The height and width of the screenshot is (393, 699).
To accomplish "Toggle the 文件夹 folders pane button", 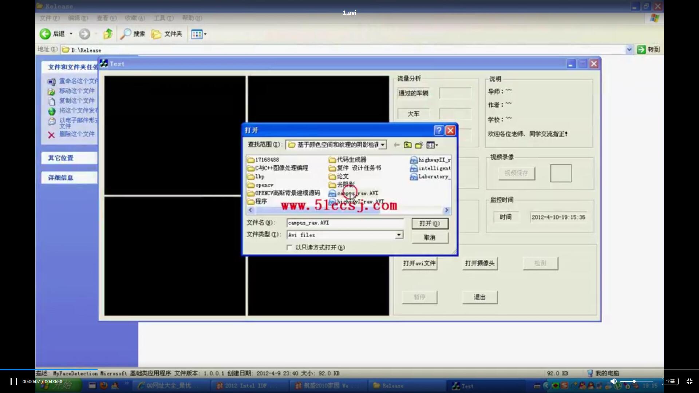I will (167, 34).
